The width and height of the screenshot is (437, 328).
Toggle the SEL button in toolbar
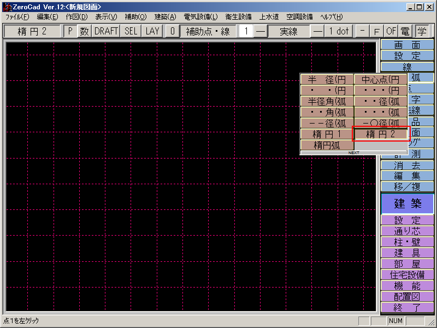tap(131, 31)
